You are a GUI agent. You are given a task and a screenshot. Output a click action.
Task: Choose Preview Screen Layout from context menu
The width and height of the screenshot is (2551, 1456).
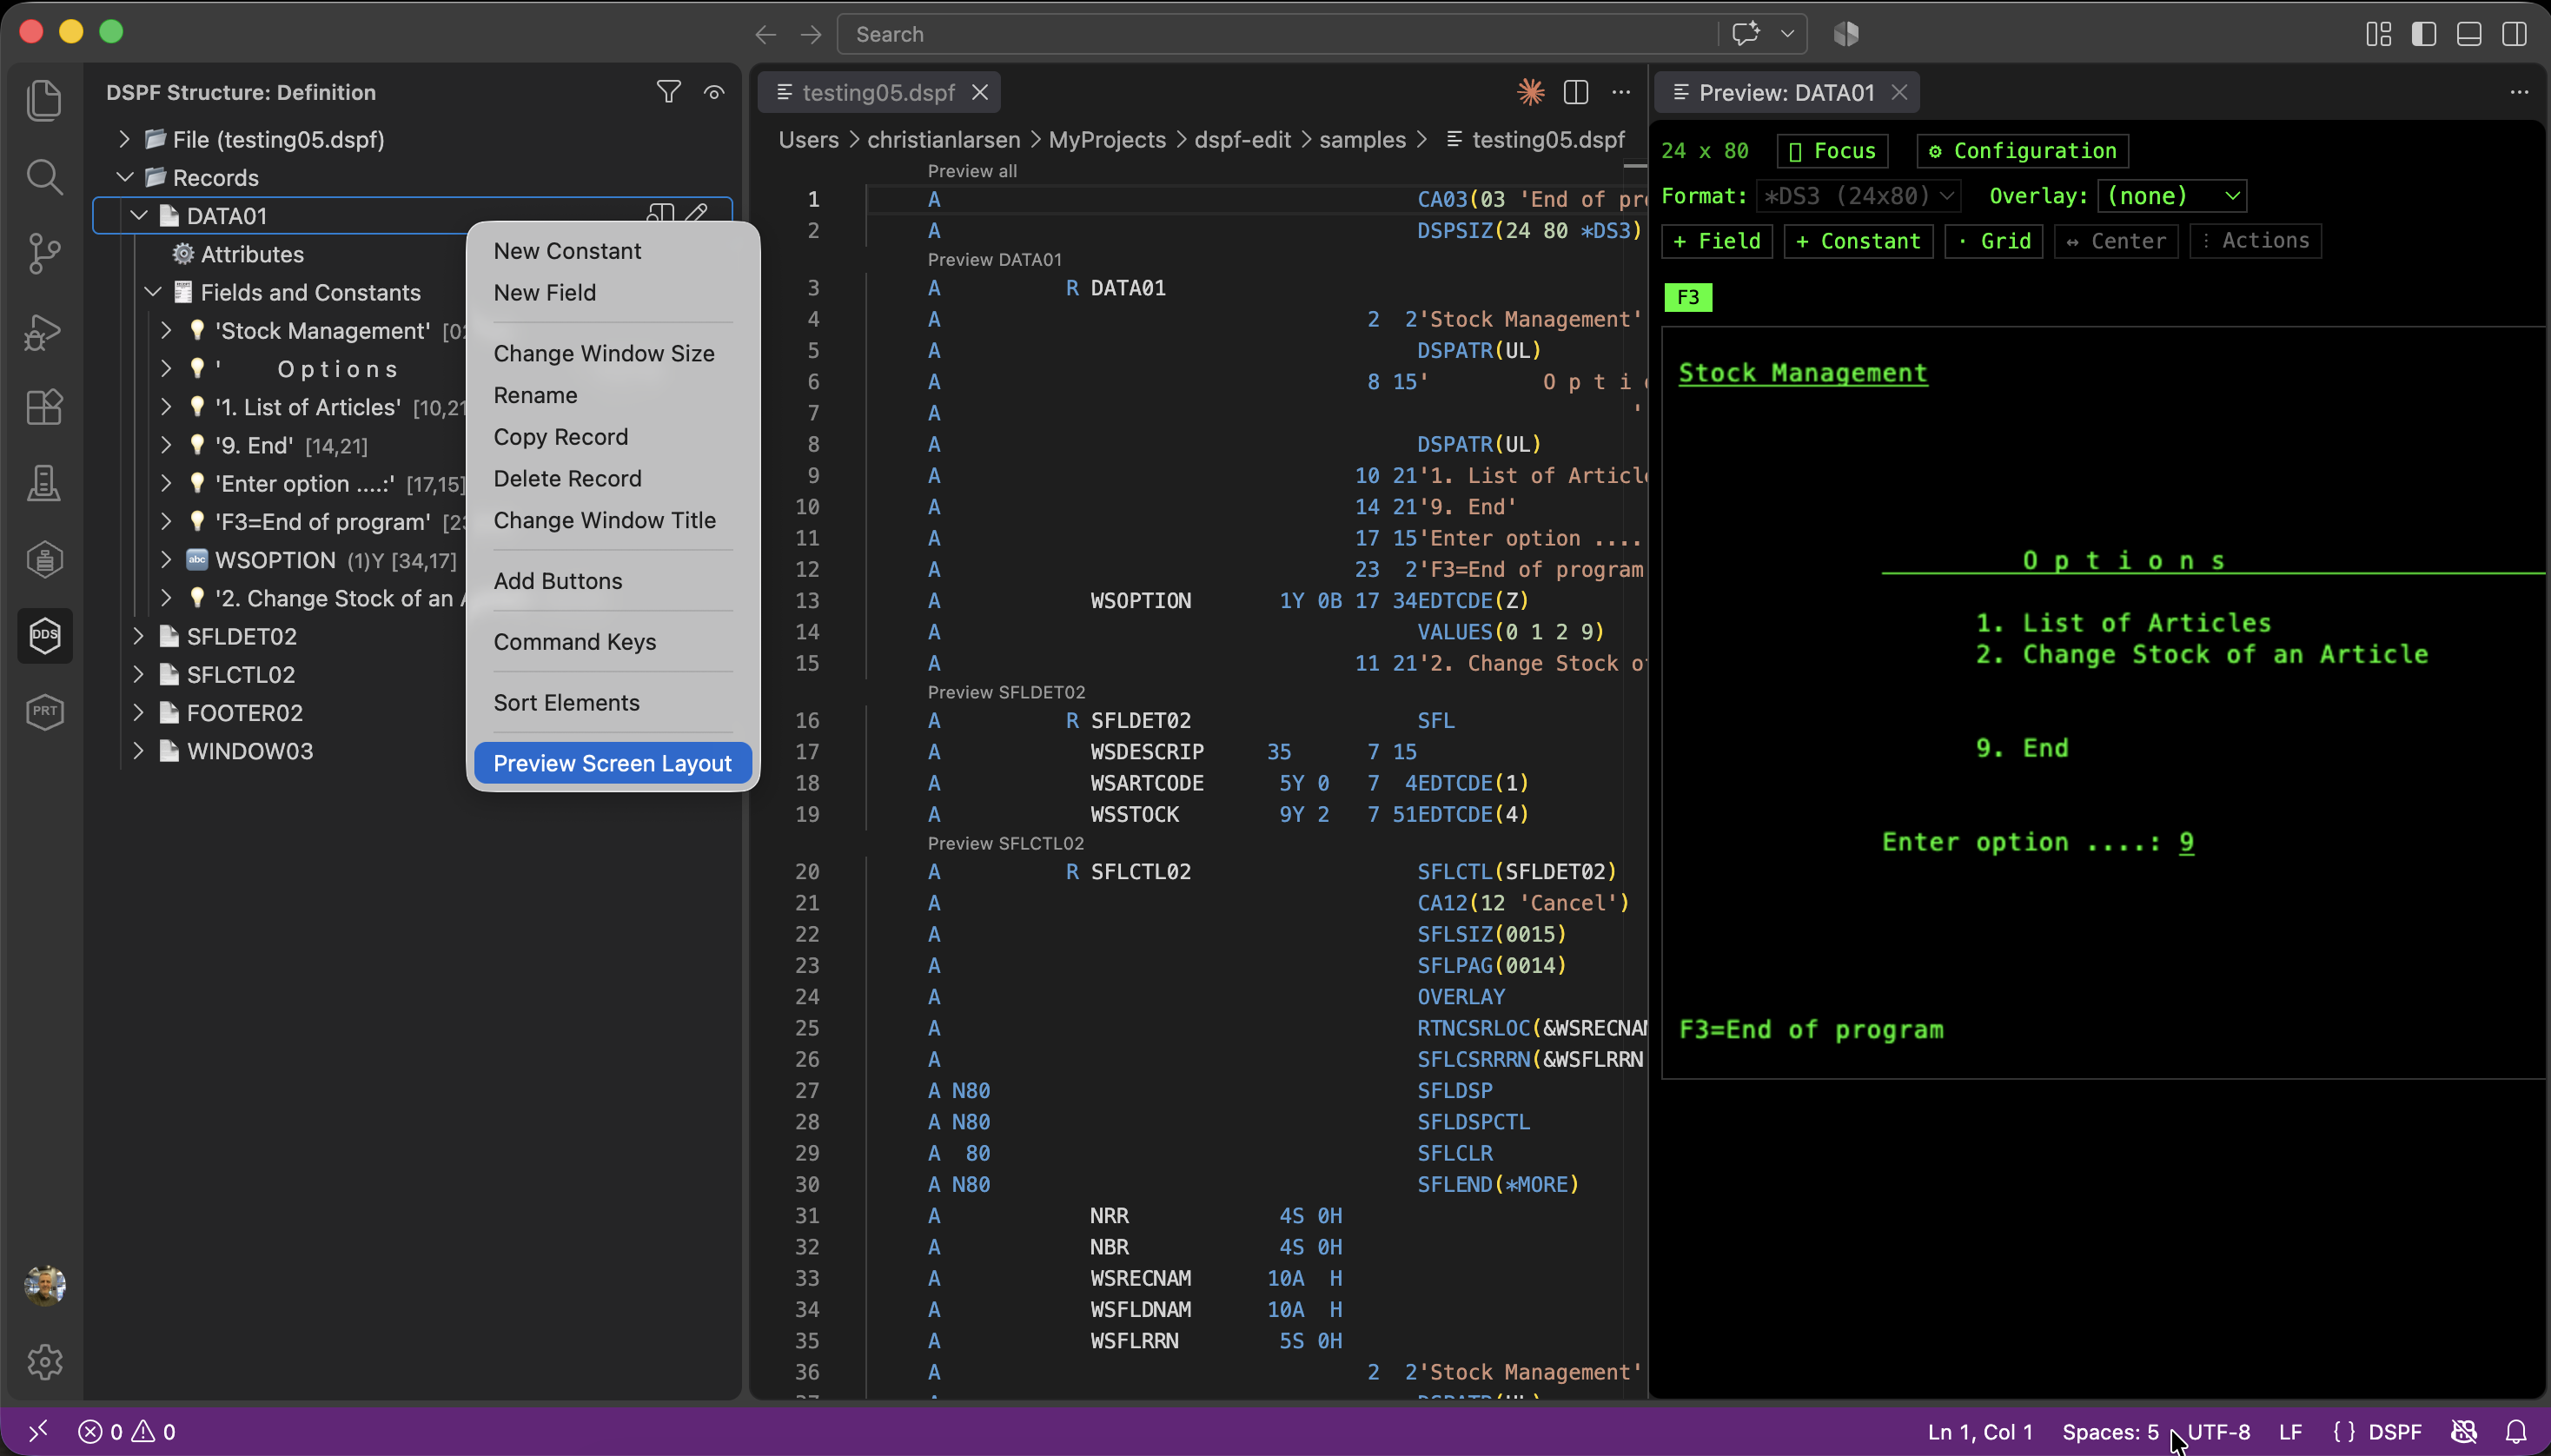tap(612, 763)
